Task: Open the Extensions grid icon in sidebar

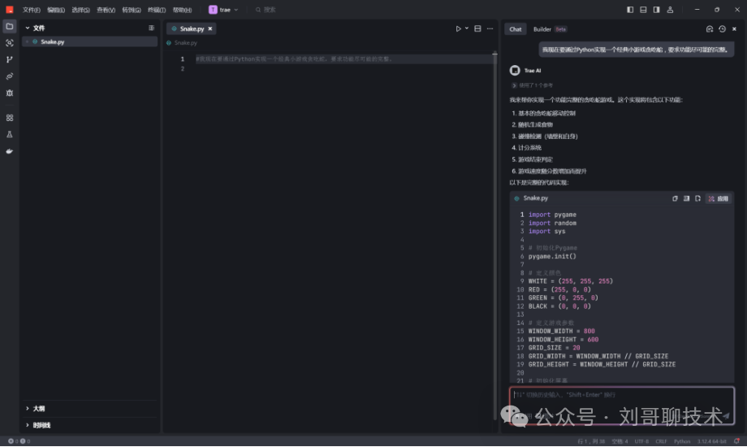Action: tap(10, 118)
